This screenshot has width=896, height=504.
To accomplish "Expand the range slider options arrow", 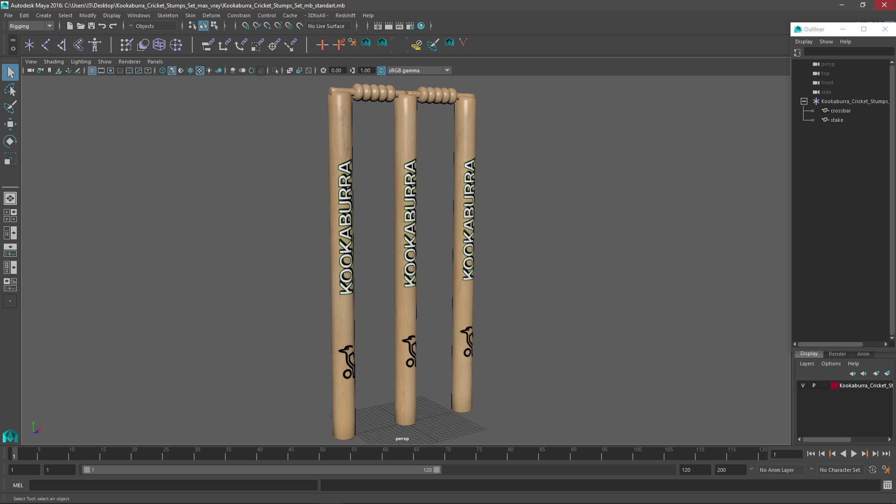I will click(x=751, y=469).
